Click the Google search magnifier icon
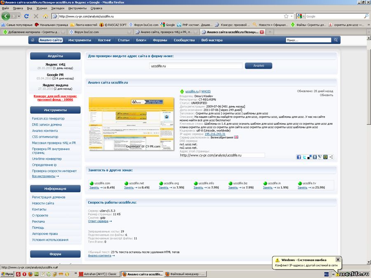 tap(366, 16)
